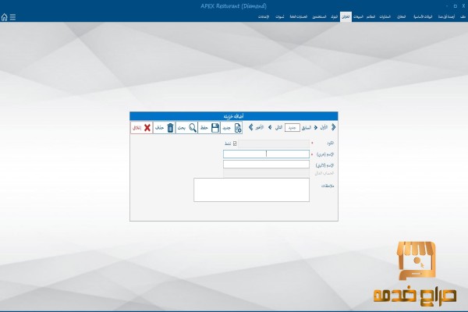This screenshot has height=312, width=468.
Task: Open the Treasury (الخزائن) tab
Action: [x=346, y=16]
